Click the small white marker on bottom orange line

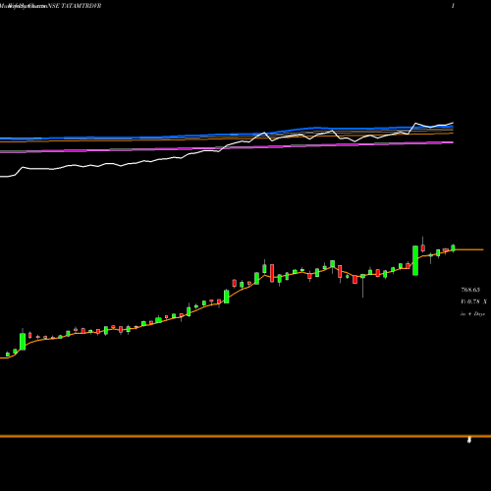pos(469,440)
